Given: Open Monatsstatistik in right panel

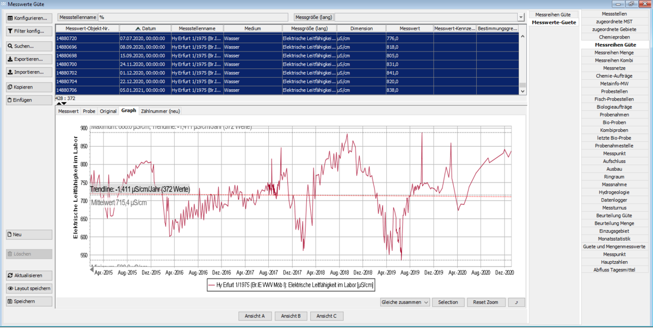Looking at the screenshot, I should click(x=614, y=239).
